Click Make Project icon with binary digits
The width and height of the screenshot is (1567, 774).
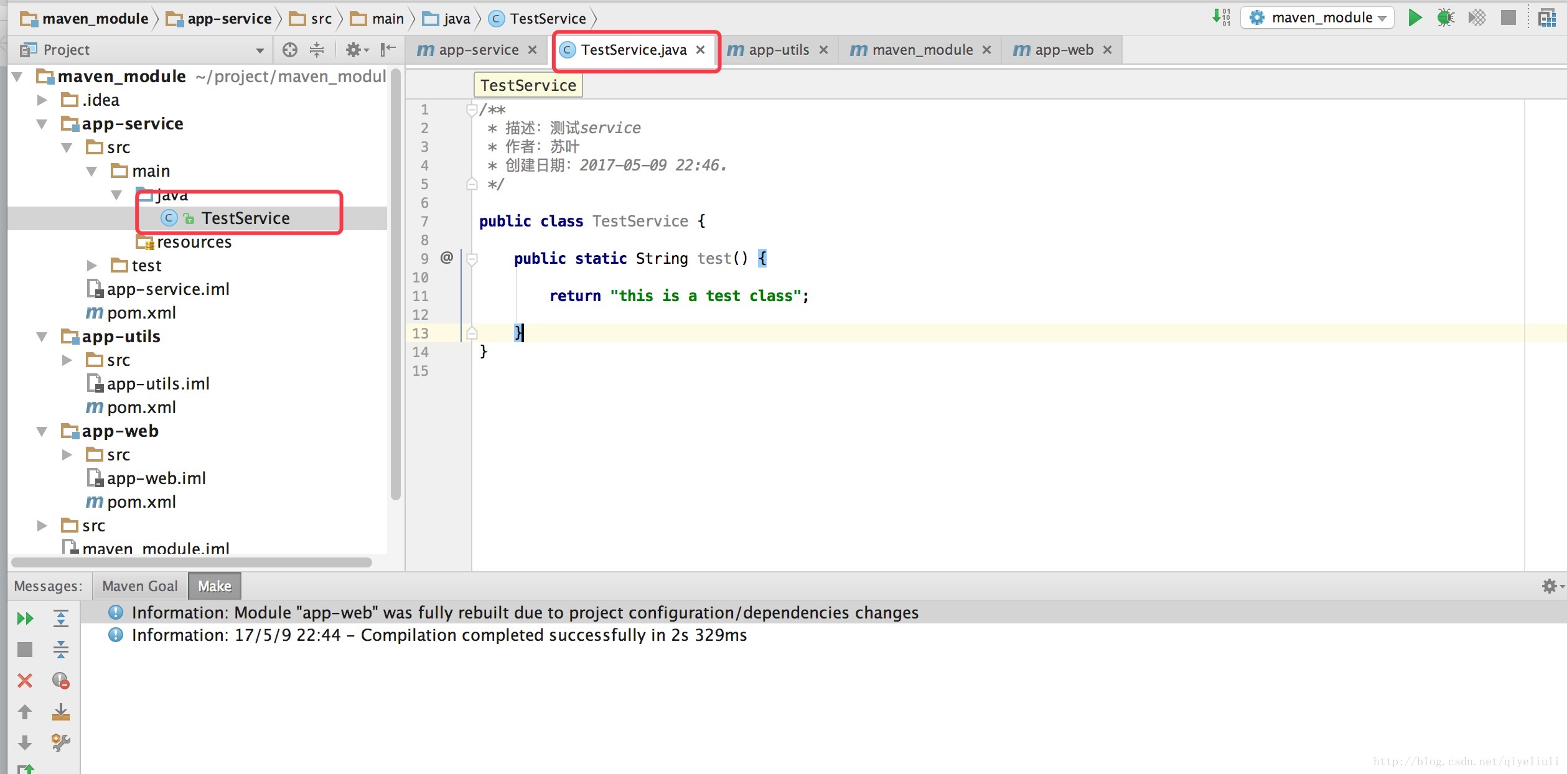pyautogui.click(x=1221, y=17)
